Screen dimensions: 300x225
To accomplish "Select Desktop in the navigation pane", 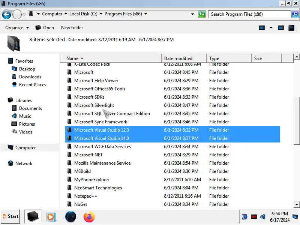I will (27, 69).
